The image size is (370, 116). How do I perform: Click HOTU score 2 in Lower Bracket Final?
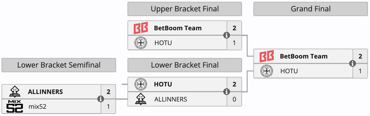pyautogui.click(x=234, y=84)
